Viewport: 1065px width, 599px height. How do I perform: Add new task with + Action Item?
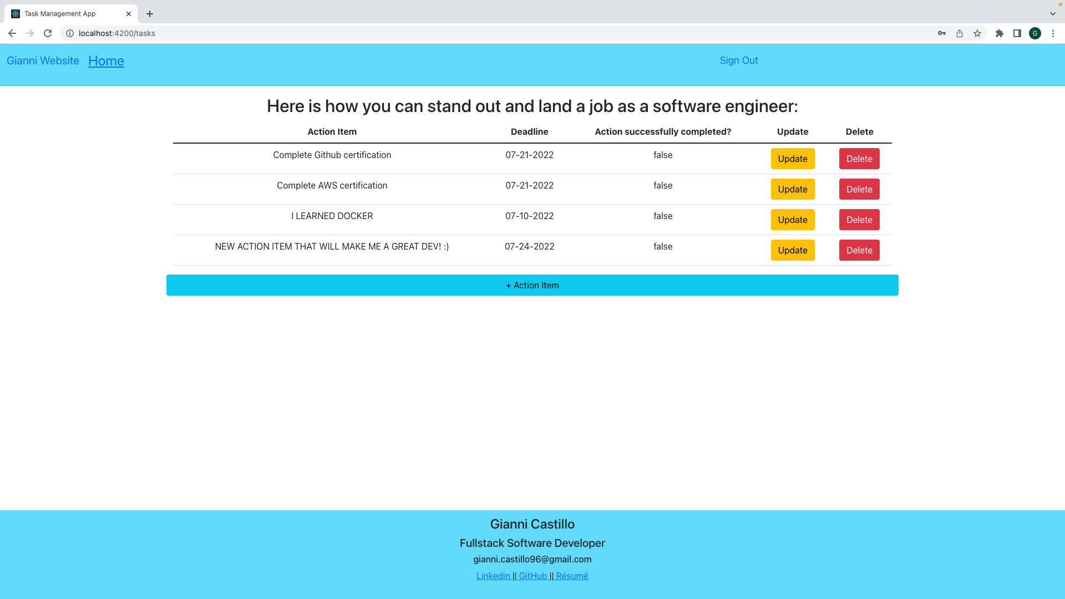pos(532,285)
